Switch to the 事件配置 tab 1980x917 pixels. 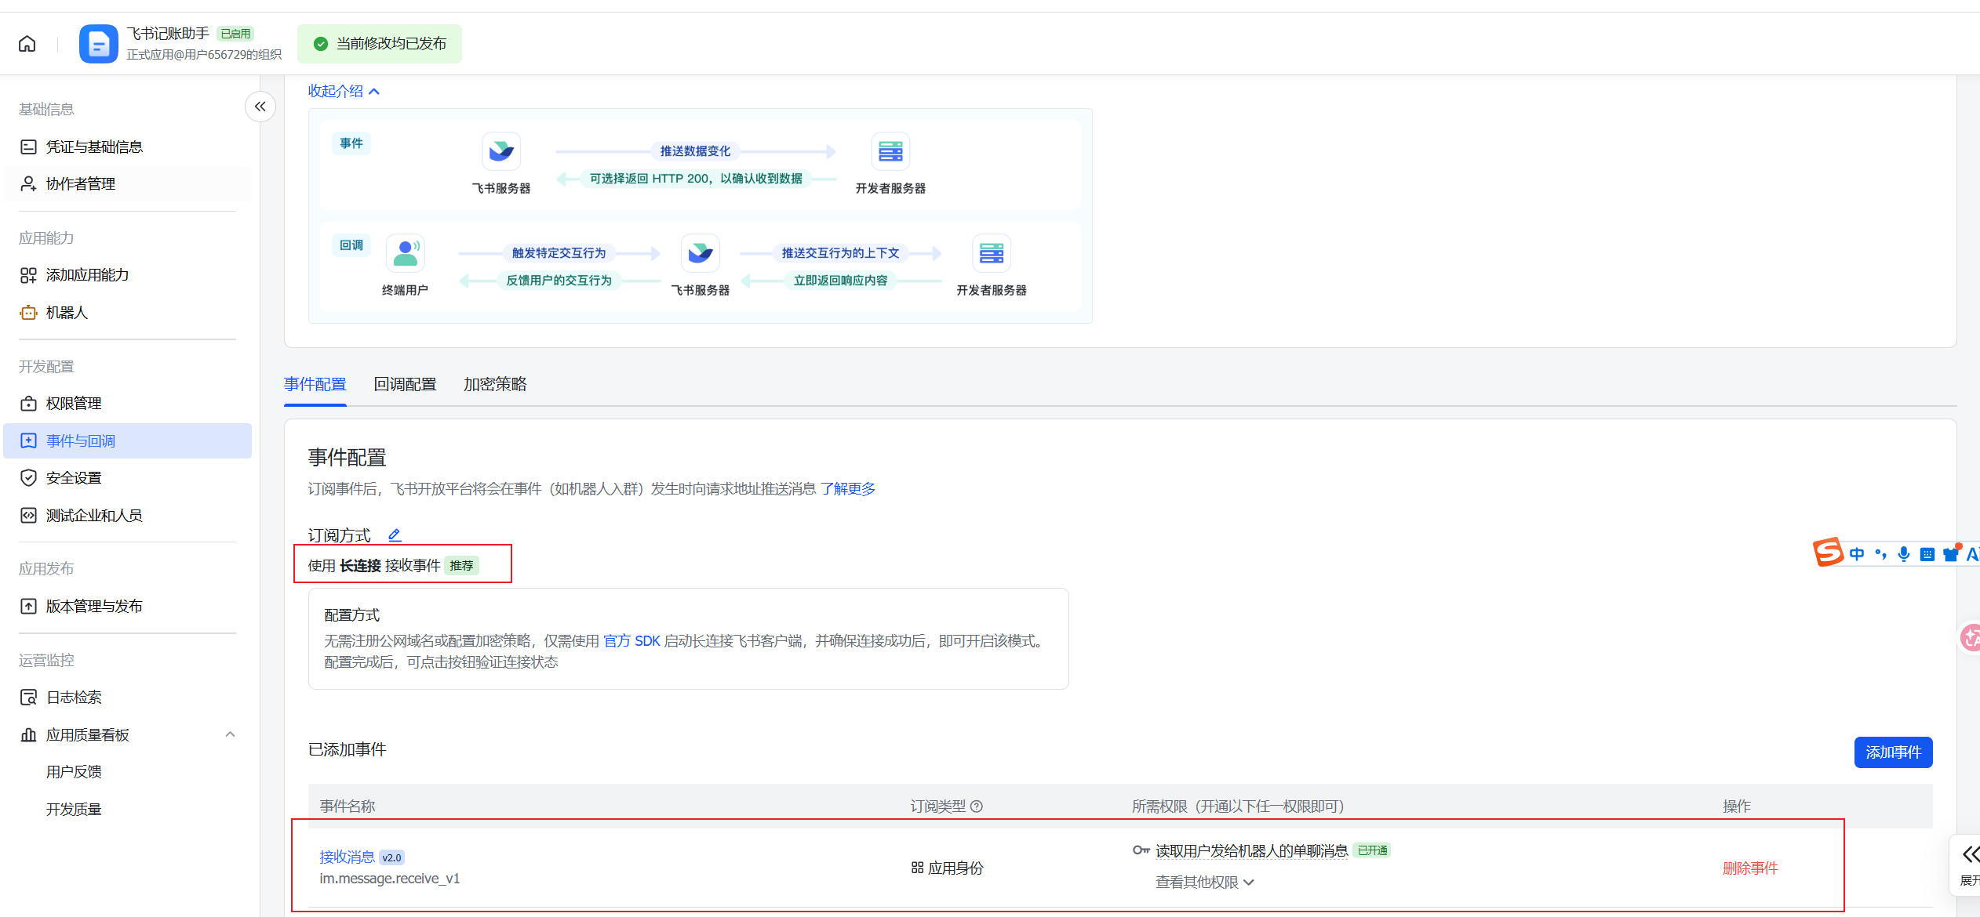click(x=315, y=384)
